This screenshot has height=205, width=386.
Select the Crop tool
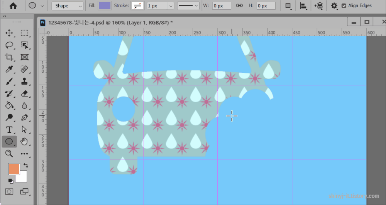9,57
